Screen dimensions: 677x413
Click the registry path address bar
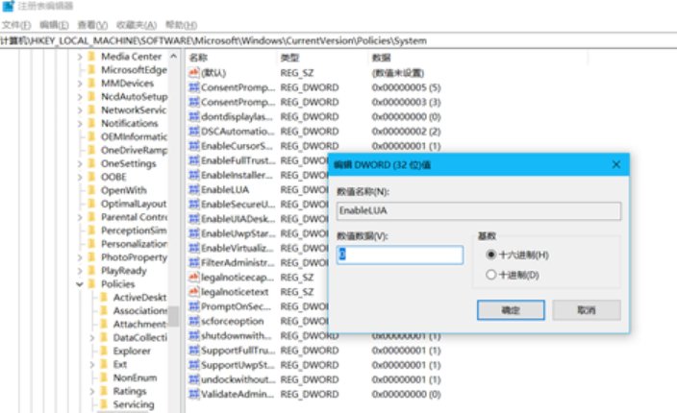pyautogui.click(x=338, y=40)
